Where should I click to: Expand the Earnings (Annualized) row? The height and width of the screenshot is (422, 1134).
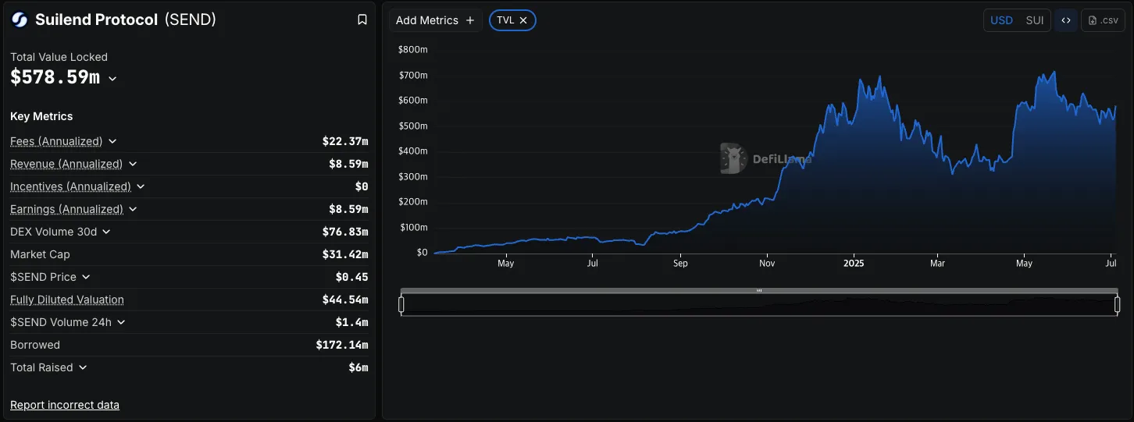coord(133,209)
